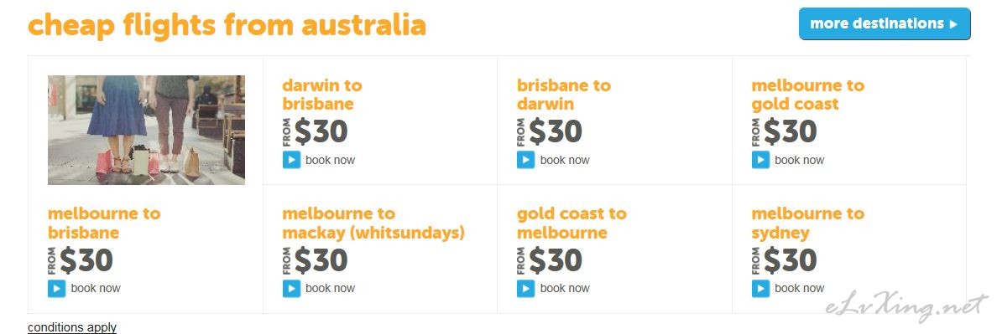Click play icon for Darwin to Brisbane

point(291,160)
